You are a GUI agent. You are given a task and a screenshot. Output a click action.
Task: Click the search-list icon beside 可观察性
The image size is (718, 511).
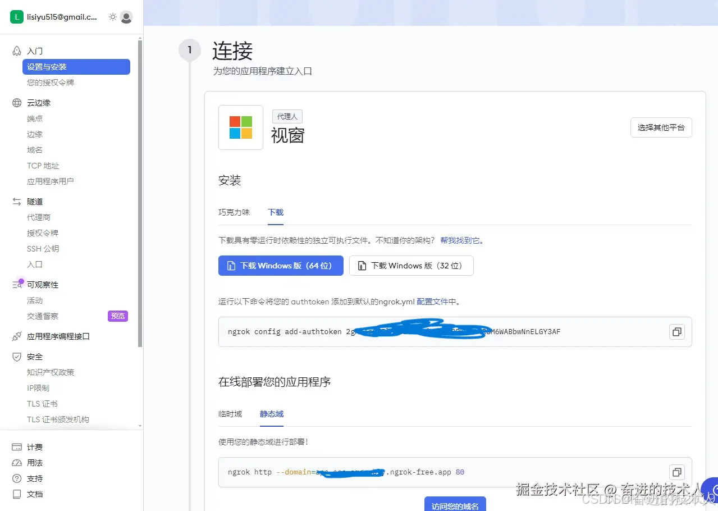click(x=17, y=285)
